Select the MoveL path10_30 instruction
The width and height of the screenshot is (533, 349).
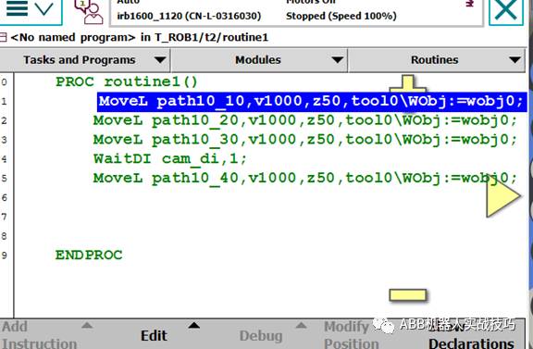pyautogui.click(x=305, y=140)
